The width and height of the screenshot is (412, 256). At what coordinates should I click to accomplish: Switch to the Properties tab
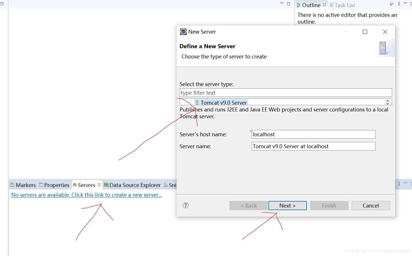point(54,185)
